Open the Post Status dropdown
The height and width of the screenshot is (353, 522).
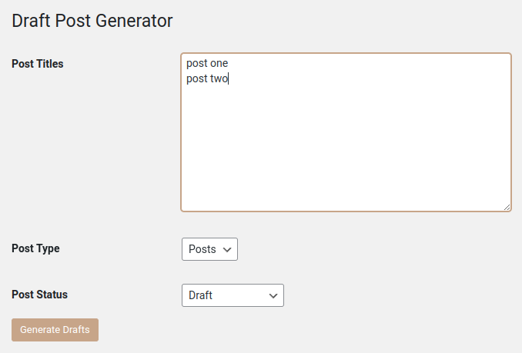(233, 295)
